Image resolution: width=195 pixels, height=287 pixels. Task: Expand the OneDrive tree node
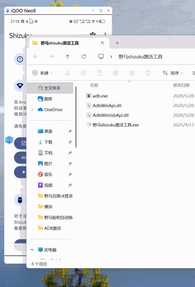(32, 109)
